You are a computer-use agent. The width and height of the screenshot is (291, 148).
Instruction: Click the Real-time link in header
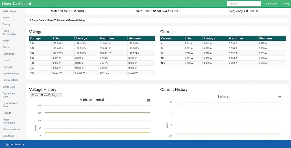271,4
